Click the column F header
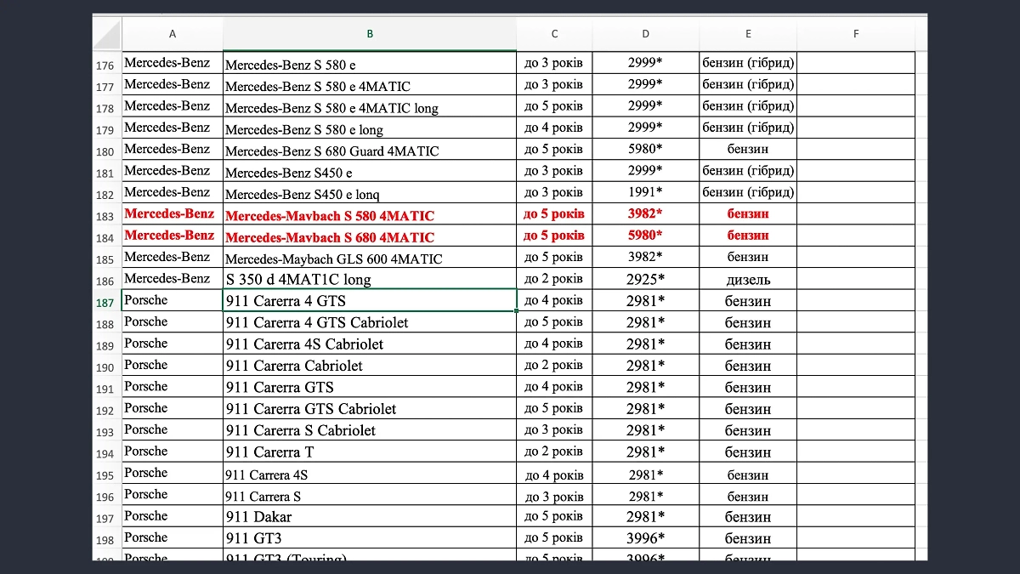1020x574 pixels. pyautogui.click(x=856, y=34)
